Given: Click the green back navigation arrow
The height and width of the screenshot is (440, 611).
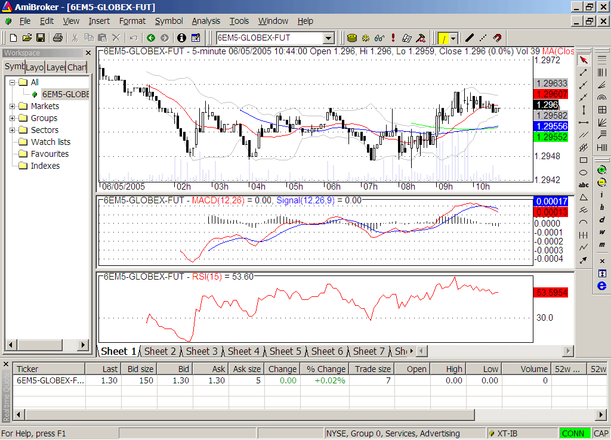Looking at the screenshot, I should 151,38.
